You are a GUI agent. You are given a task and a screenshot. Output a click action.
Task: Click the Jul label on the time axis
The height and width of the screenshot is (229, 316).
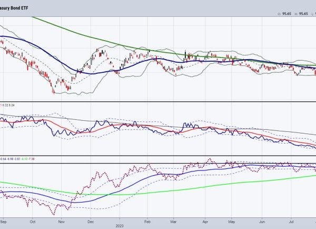pyautogui.click(x=291, y=222)
